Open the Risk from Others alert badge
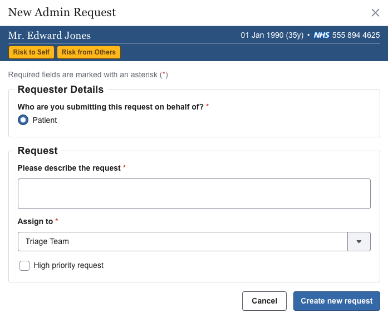Image resolution: width=388 pixels, height=318 pixels. [x=89, y=52]
